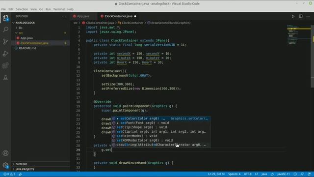Screen dimensions: 314x177
Task: Click line number 32 in the gutter
Action: pyautogui.click(x=78, y=163)
